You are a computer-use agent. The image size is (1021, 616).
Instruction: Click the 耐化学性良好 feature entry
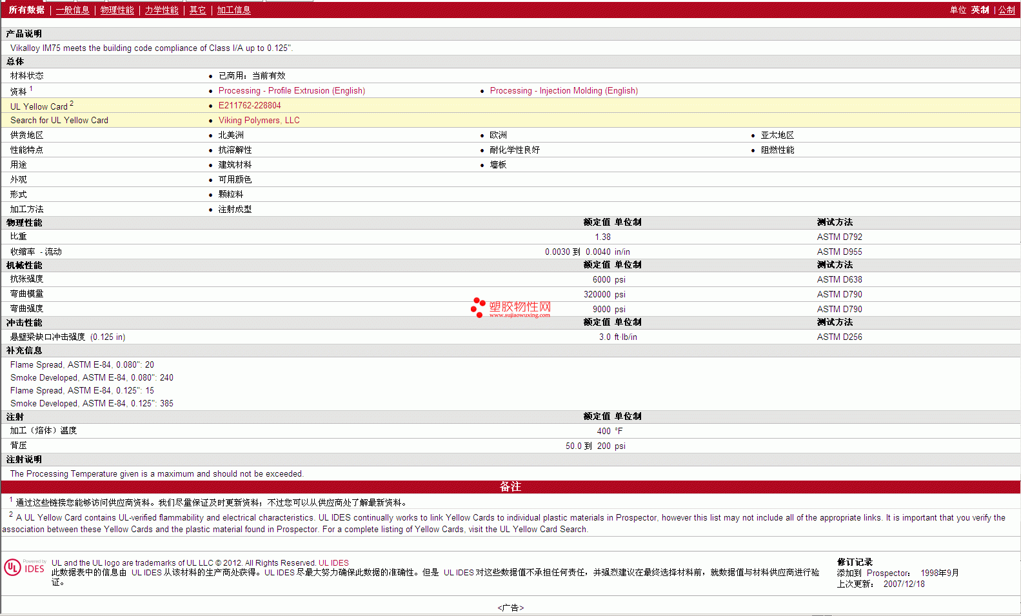tap(515, 150)
